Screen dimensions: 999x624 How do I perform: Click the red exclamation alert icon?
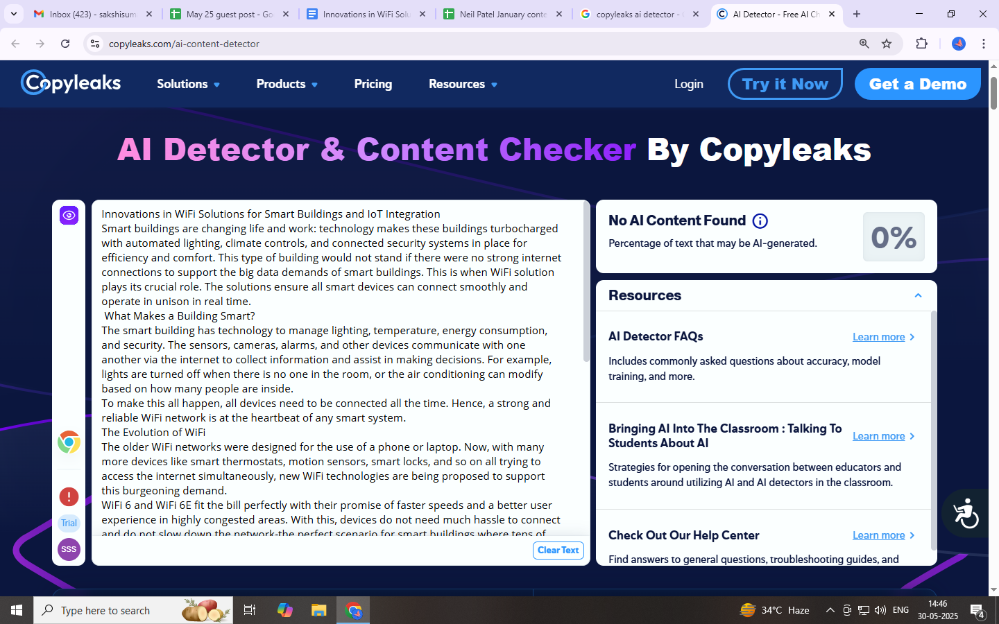pyautogui.click(x=69, y=496)
